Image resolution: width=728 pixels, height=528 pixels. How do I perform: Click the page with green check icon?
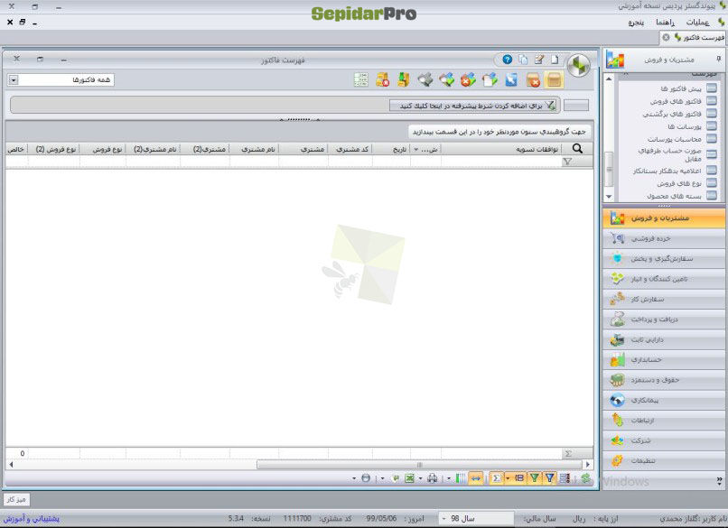(490, 79)
